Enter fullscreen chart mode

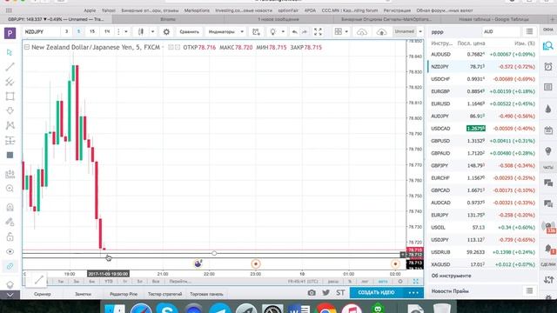318,32
